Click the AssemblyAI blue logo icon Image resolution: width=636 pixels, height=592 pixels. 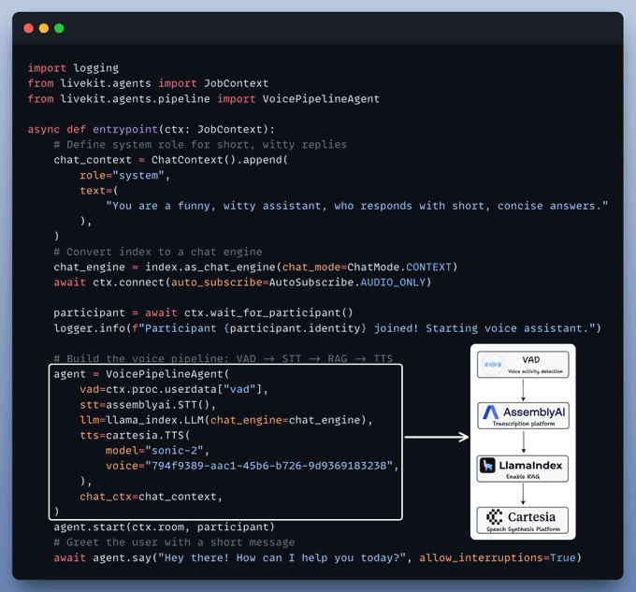(492, 412)
